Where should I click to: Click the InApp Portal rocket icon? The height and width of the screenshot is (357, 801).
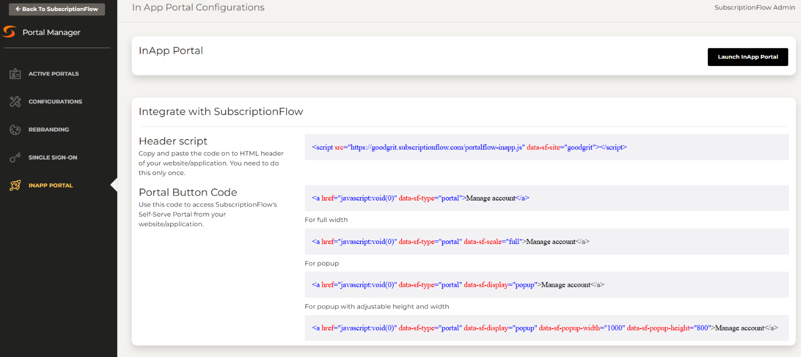coord(15,185)
